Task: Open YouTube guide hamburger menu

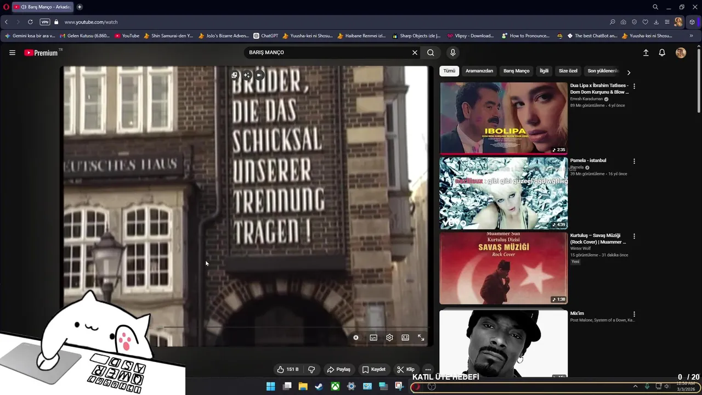Action: [x=12, y=53]
